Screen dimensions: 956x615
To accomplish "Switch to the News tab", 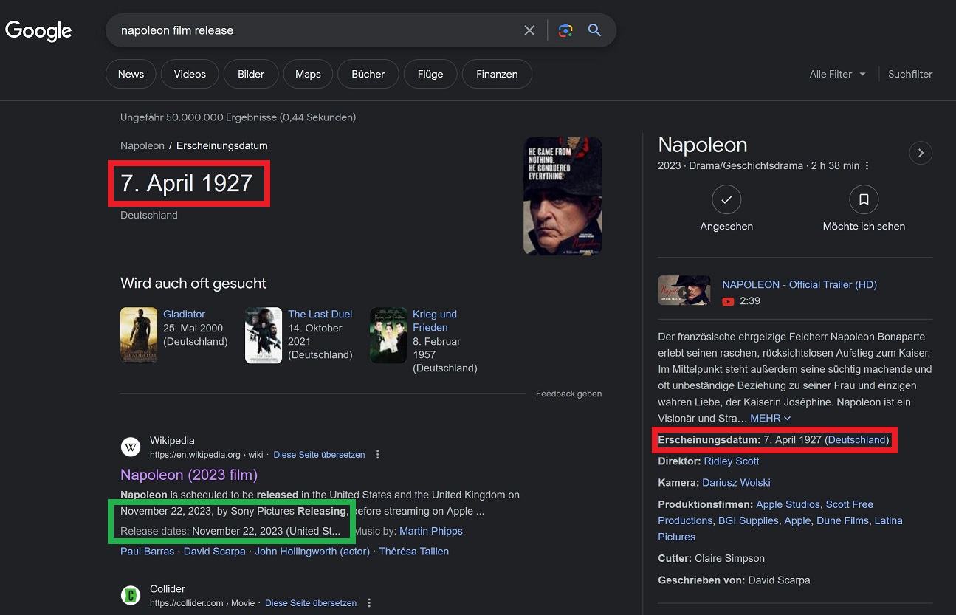I will coord(131,74).
